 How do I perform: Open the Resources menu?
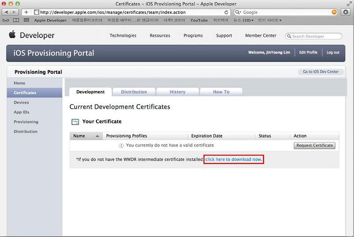pos(160,35)
